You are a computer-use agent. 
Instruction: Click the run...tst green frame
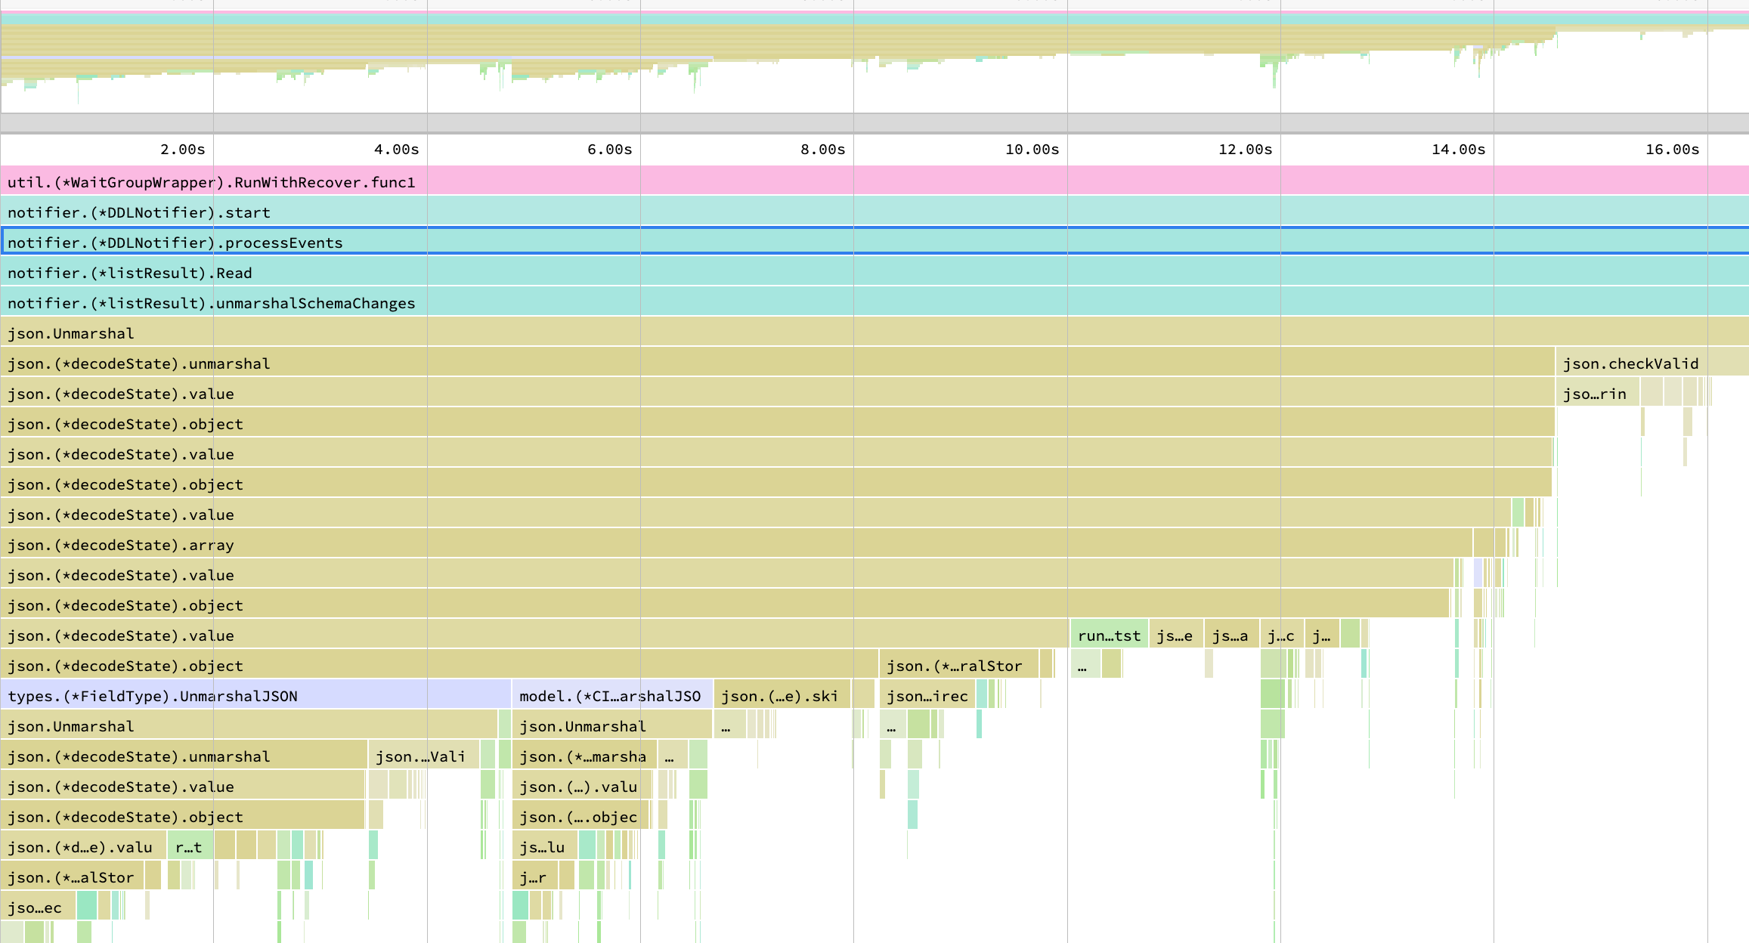1109,635
